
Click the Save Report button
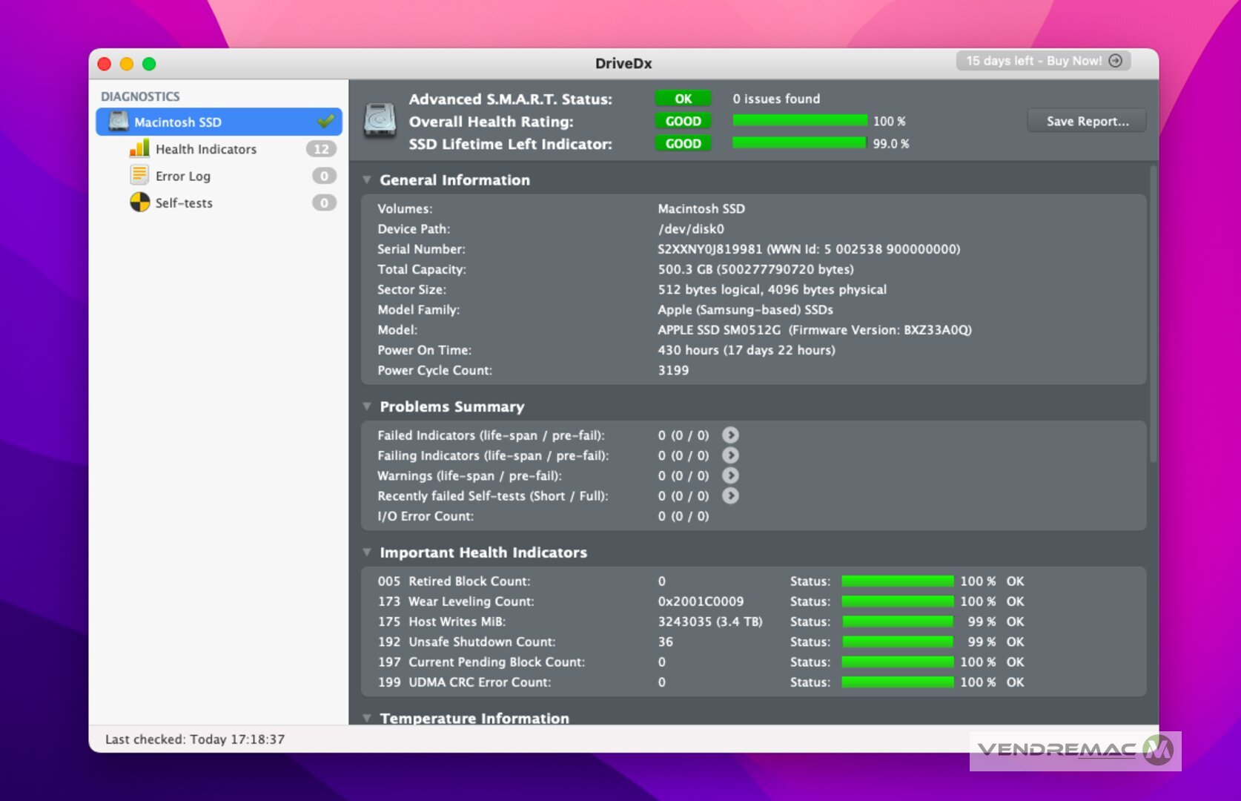click(x=1087, y=121)
